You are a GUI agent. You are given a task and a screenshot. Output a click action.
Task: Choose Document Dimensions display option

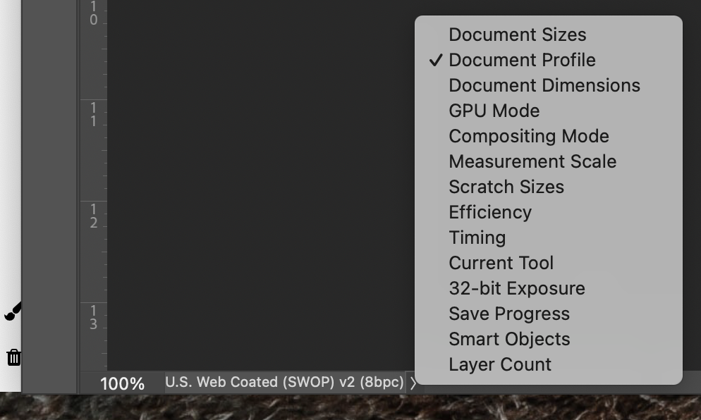544,85
